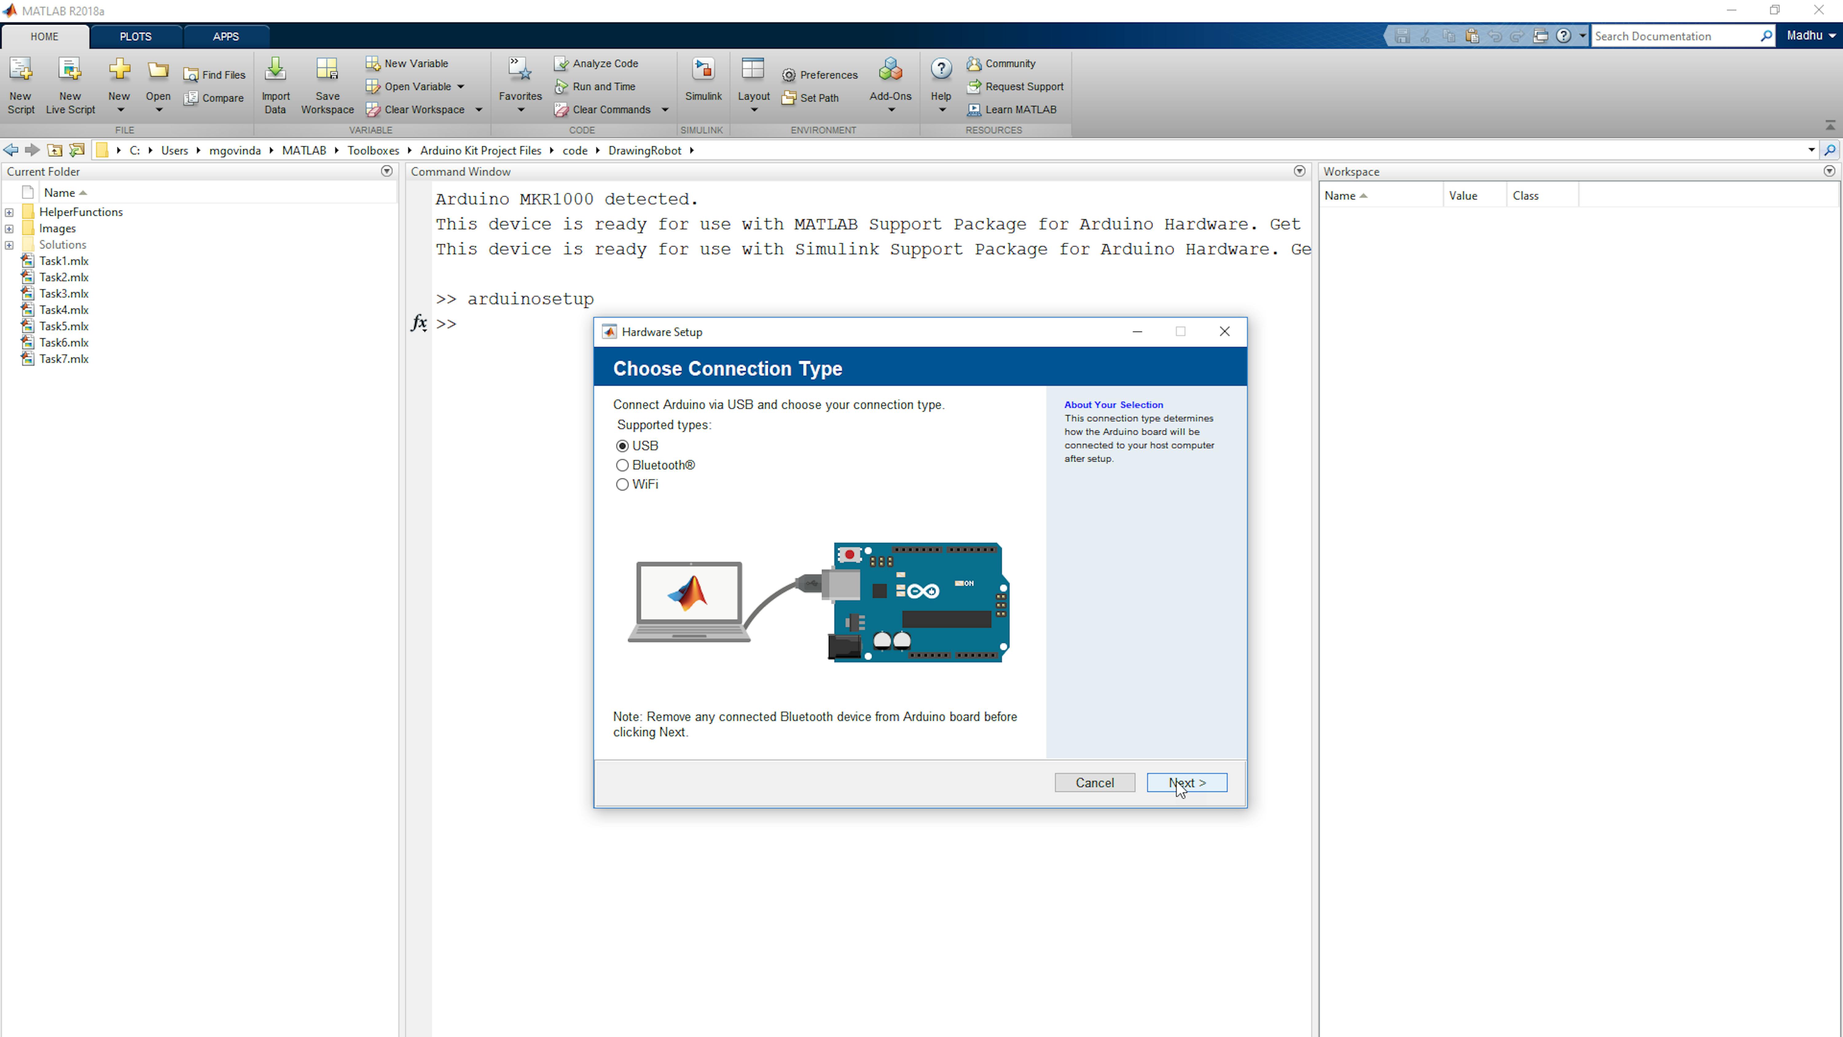Select the WiFi connection type
The width and height of the screenshot is (1843, 1037).
pyautogui.click(x=622, y=484)
